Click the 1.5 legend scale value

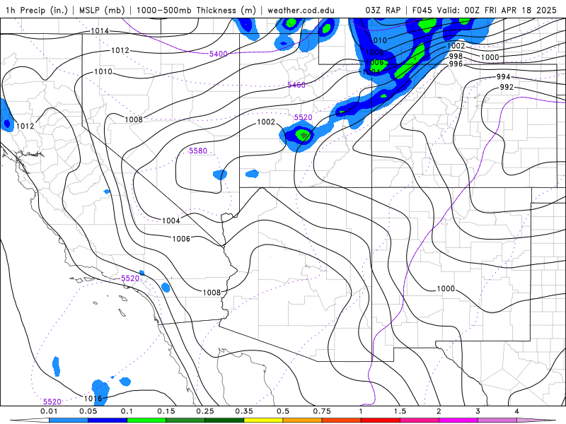click(x=400, y=411)
